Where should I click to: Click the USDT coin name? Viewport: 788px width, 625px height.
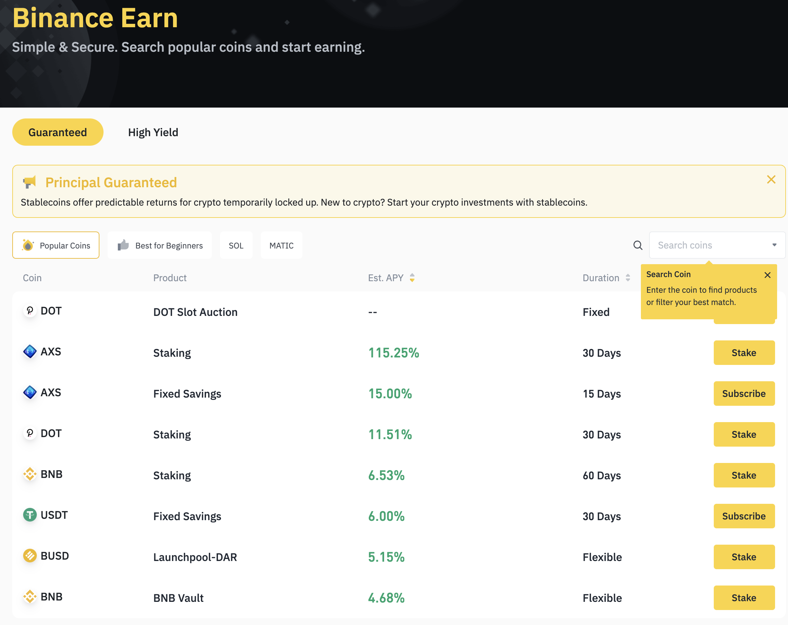(x=54, y=515)
